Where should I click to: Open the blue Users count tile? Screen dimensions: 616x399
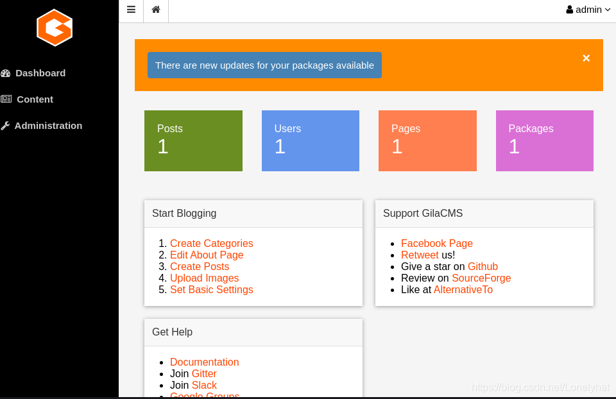tap(311, 140)
